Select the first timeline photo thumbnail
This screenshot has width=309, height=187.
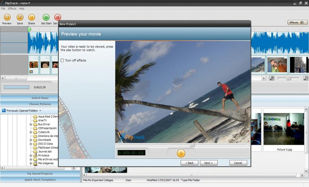coord(34,65)
